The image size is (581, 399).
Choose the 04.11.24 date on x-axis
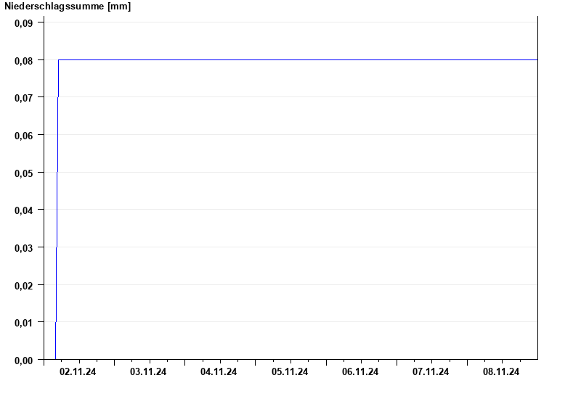click(x=219, y=372)
